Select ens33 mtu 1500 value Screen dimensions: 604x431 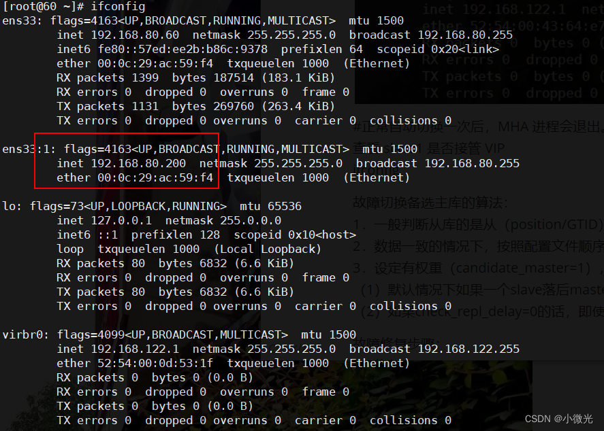point(390,21)
